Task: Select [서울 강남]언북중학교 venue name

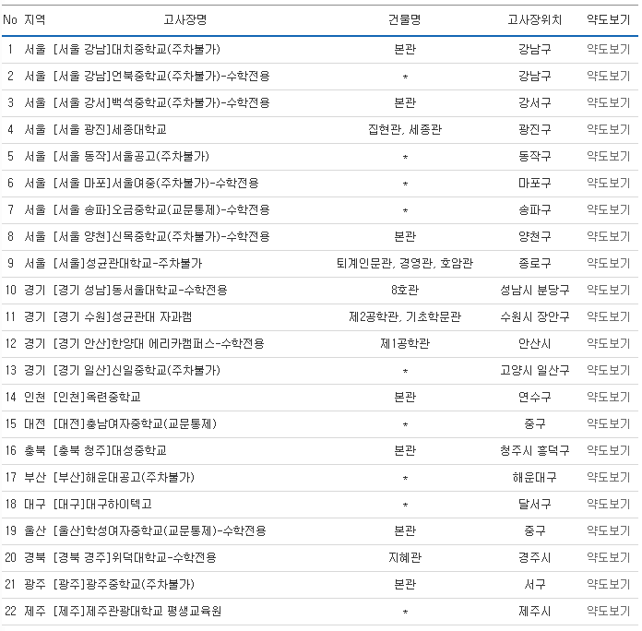Action: coord(161,77)
